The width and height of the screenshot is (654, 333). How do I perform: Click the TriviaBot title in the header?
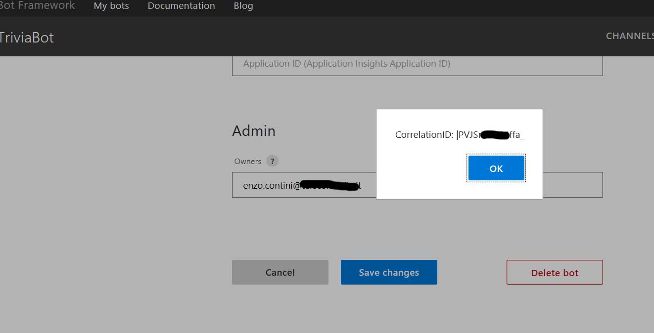pos(27,38)
